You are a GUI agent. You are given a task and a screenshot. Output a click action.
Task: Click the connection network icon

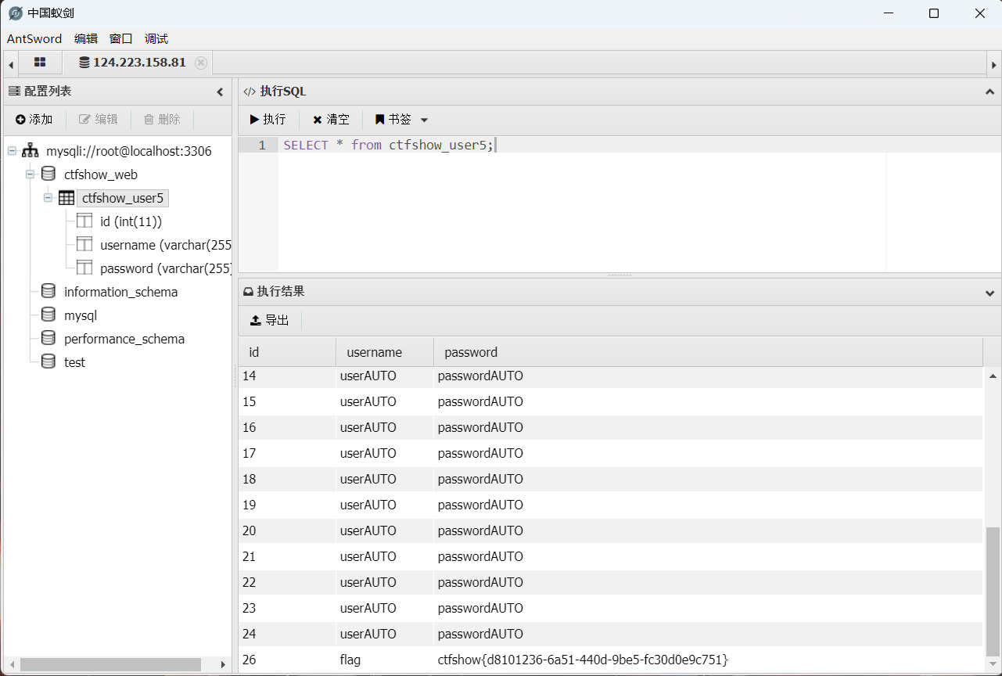click(31, 150)
